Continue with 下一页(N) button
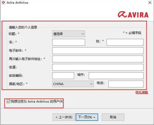 coord(87,117)
